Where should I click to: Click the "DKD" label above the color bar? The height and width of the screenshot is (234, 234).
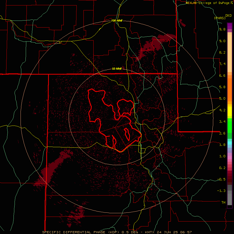click(x=229, y=16)
